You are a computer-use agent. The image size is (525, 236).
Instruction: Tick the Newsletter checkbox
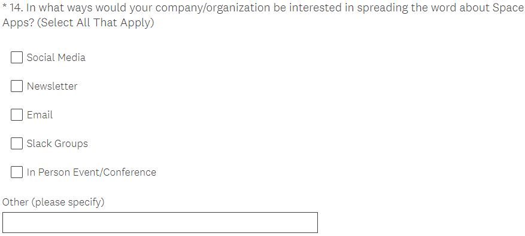tap(16, 86)
